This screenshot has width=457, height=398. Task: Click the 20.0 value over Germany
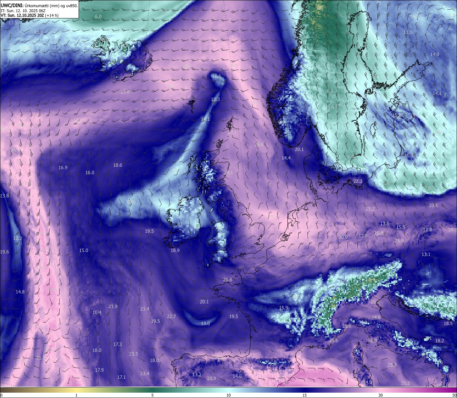point(343,237)
